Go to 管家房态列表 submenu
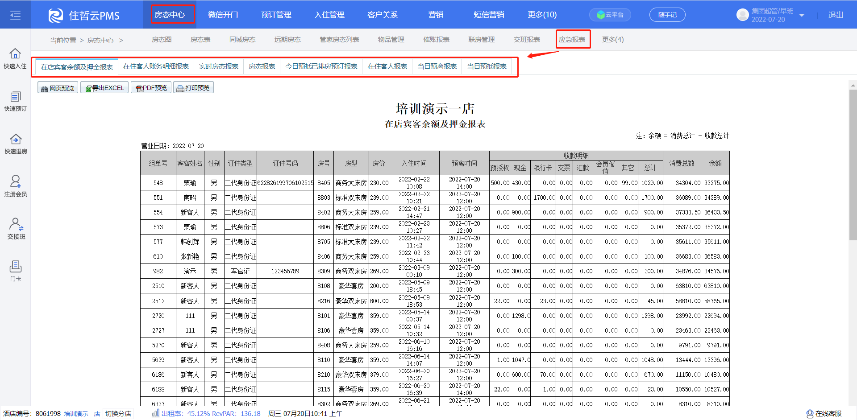The image size is (857, 420). (x=339, y=40)
